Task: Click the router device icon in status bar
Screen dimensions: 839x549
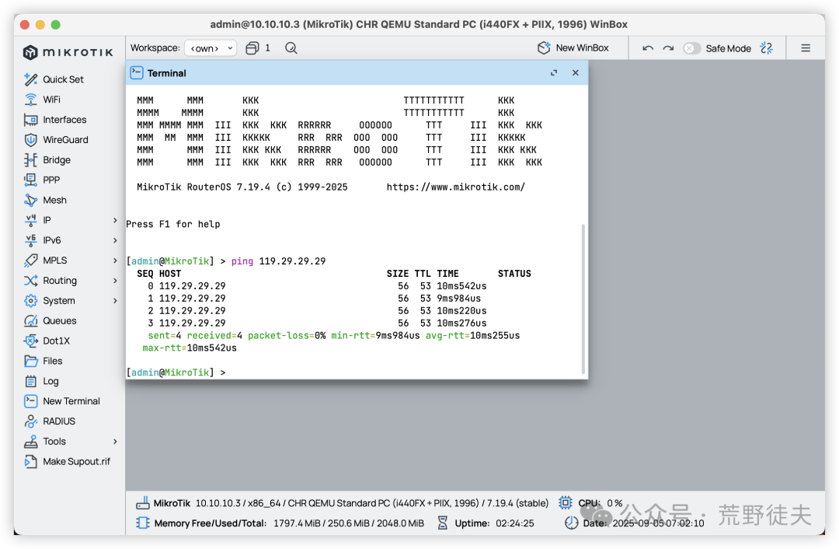Action: 143,503
